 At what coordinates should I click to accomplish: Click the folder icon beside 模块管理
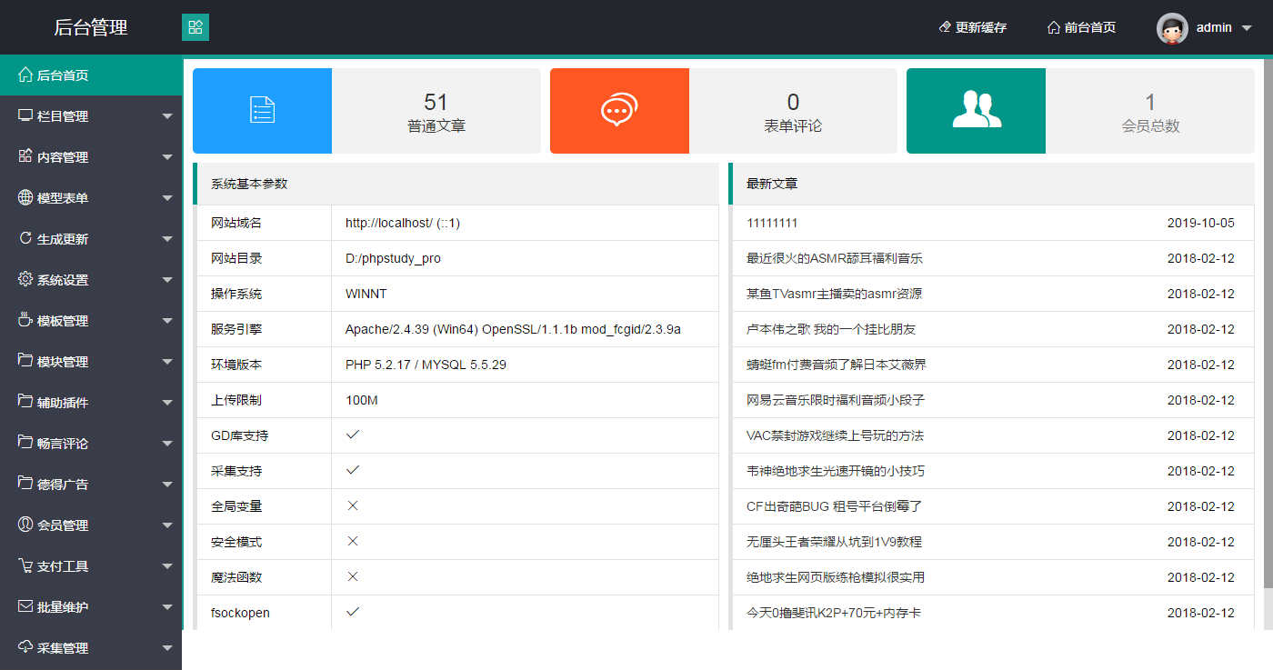click(25, 361)
